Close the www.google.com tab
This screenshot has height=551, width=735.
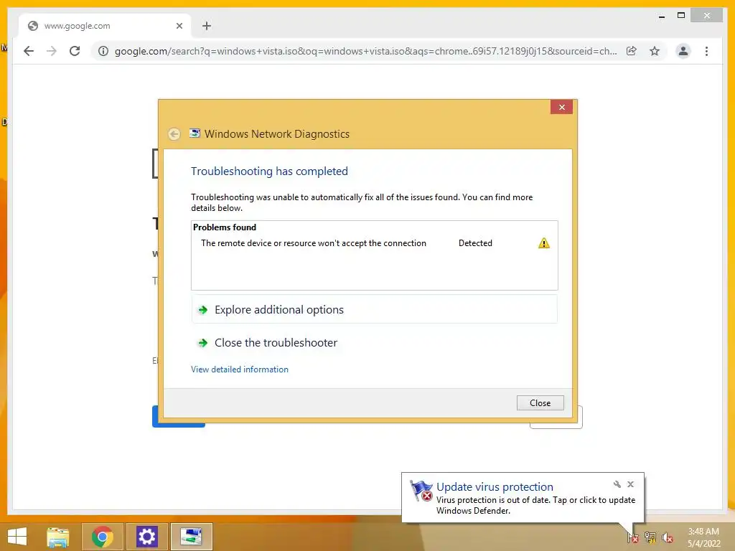(179, 26)
